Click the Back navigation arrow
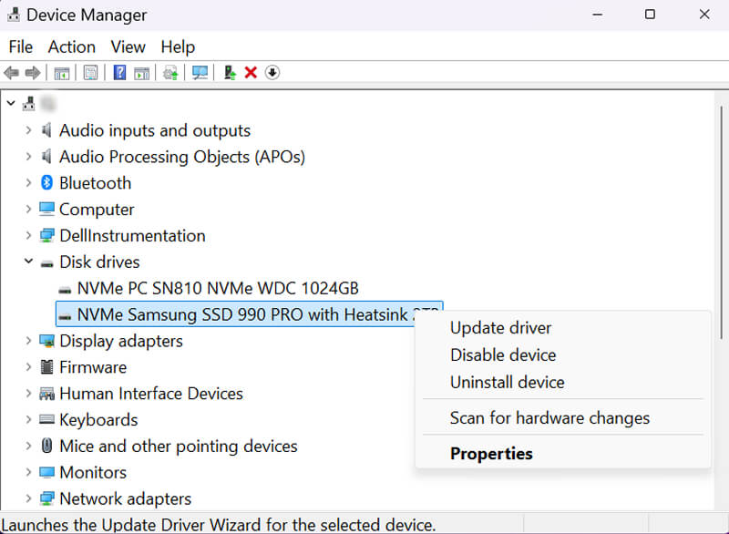 tap(12, 73)
